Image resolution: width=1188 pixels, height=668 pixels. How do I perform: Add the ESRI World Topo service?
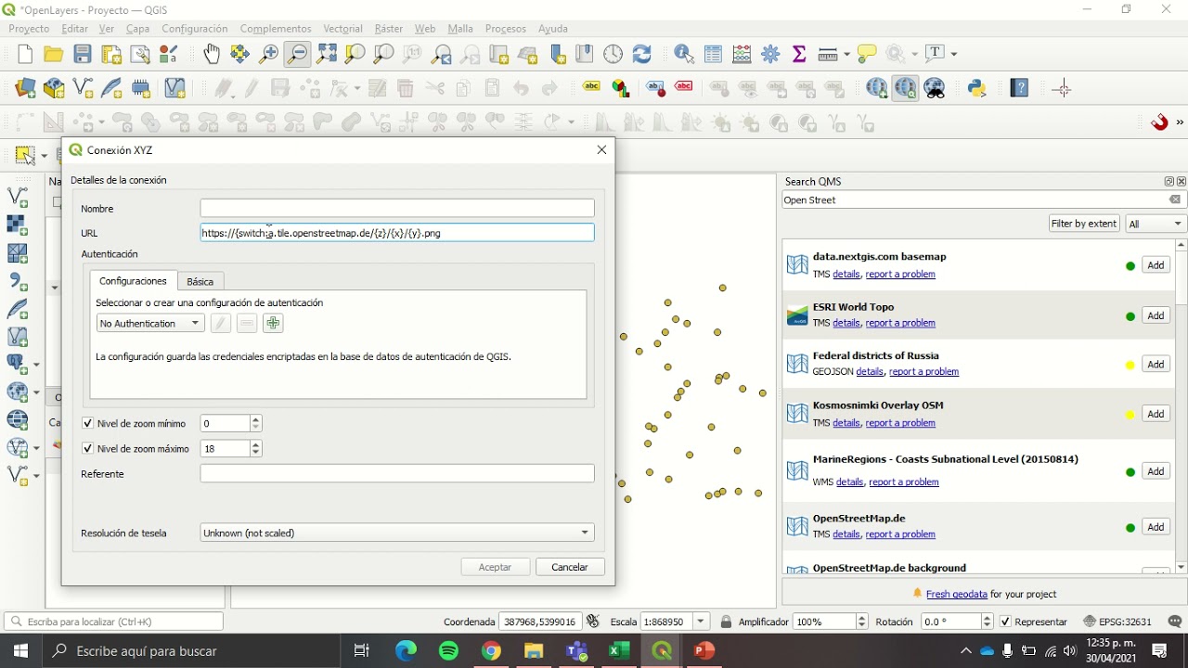(x=1156, y=315)
